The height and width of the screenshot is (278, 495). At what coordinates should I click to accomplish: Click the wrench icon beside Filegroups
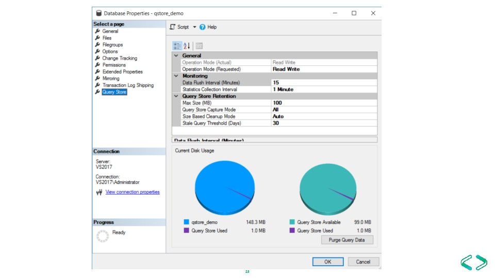(x=97, y=45)
